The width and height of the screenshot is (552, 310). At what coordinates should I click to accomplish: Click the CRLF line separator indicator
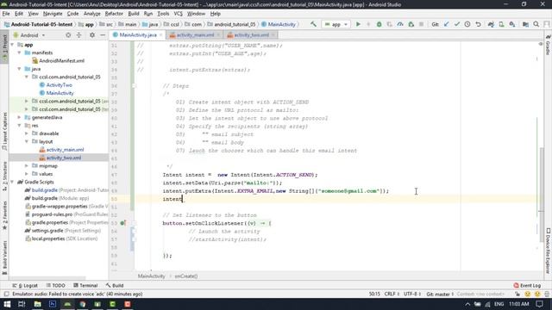click(x=392, y=294)
